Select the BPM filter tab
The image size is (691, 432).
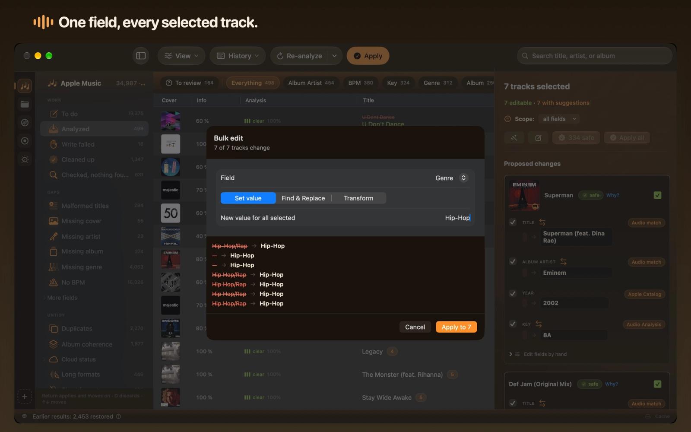pos(361,83)
